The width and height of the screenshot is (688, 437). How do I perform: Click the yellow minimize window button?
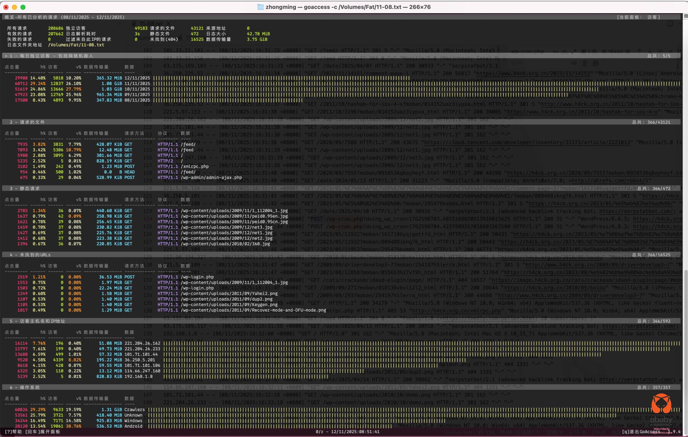click(x=15, y=7)
